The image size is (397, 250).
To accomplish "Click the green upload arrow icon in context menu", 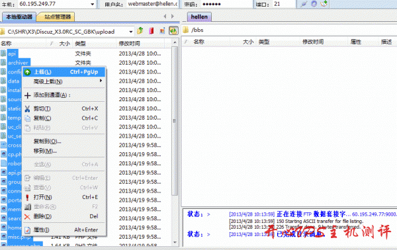I will tap(27, 72).
